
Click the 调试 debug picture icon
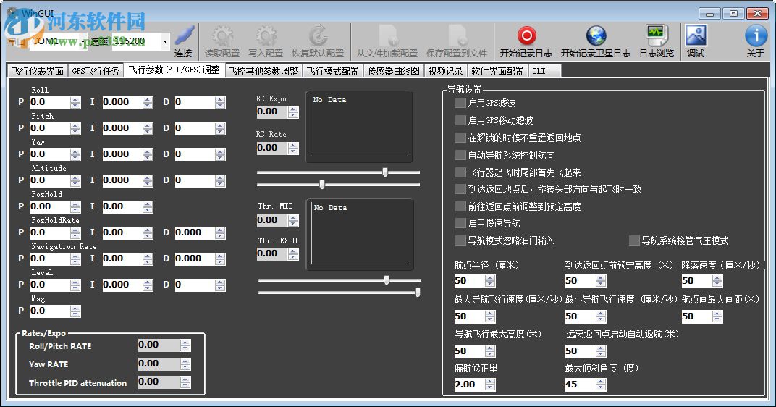(696, 35)
